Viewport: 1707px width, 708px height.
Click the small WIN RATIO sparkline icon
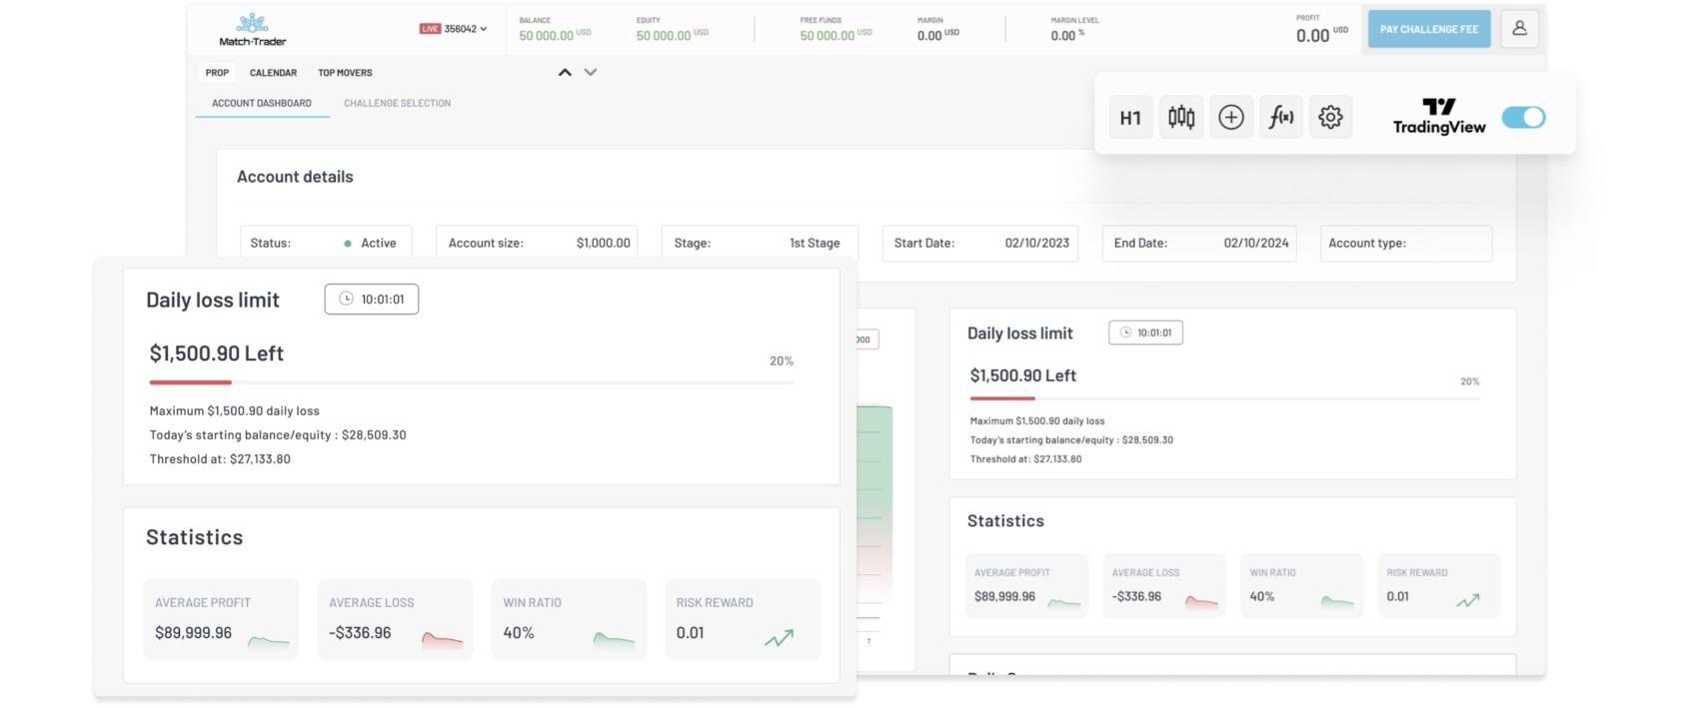[x=1337, y=602]
